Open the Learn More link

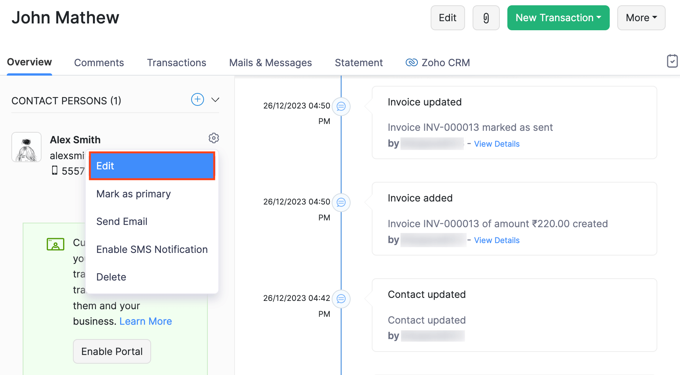click(145, 321)
